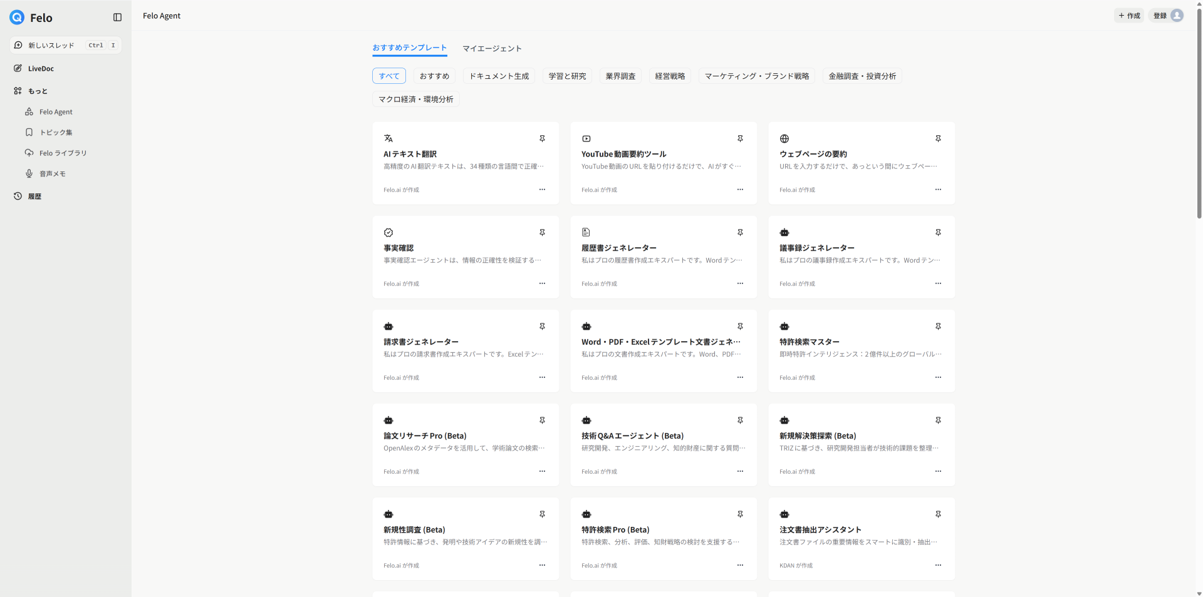
Task: Filter by 学習と研究 category
Action: 567,76
